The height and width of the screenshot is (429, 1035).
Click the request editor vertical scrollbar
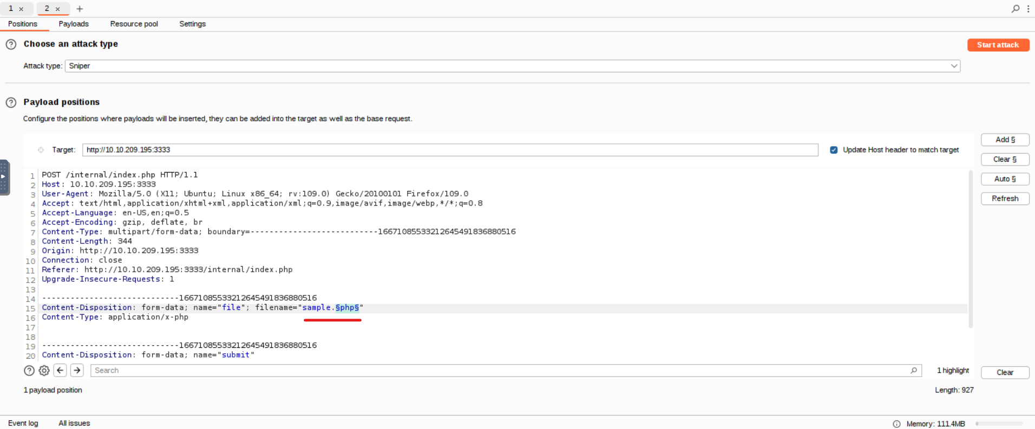click(971, 249)
